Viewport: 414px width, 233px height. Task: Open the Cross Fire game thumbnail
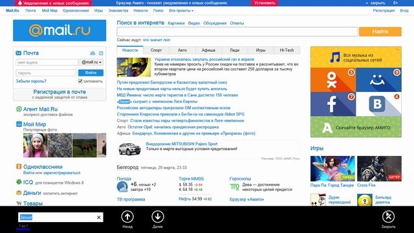380,168
